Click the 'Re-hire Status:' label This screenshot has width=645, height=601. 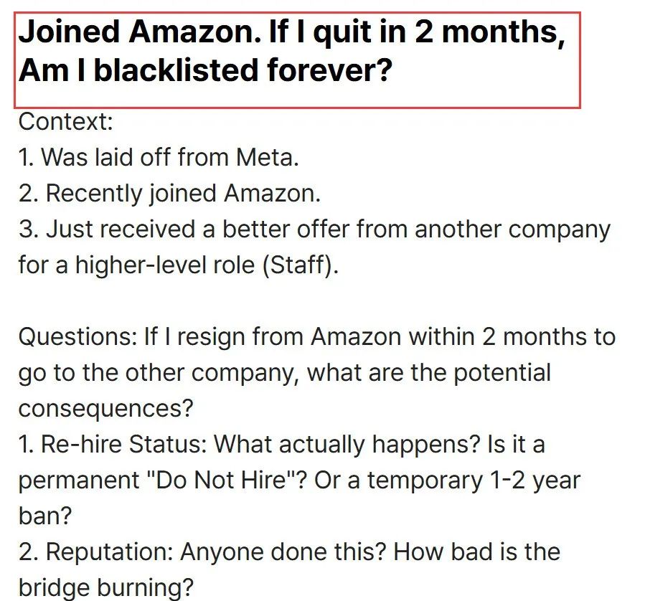[x=124, y=445]
